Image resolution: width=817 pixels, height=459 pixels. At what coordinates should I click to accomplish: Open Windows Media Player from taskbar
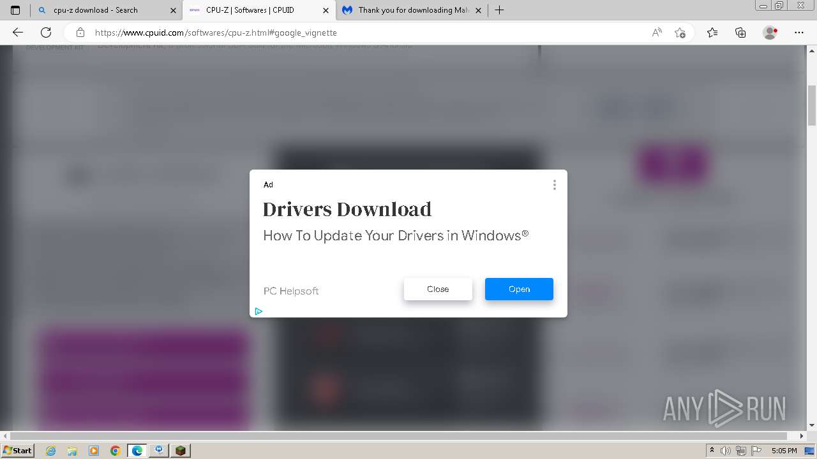tap(94, 451)
